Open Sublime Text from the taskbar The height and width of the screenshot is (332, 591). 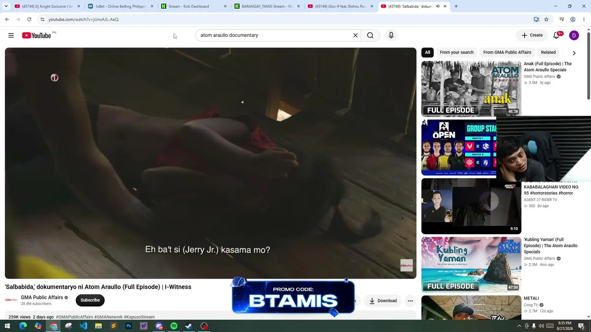click(114, 326)
